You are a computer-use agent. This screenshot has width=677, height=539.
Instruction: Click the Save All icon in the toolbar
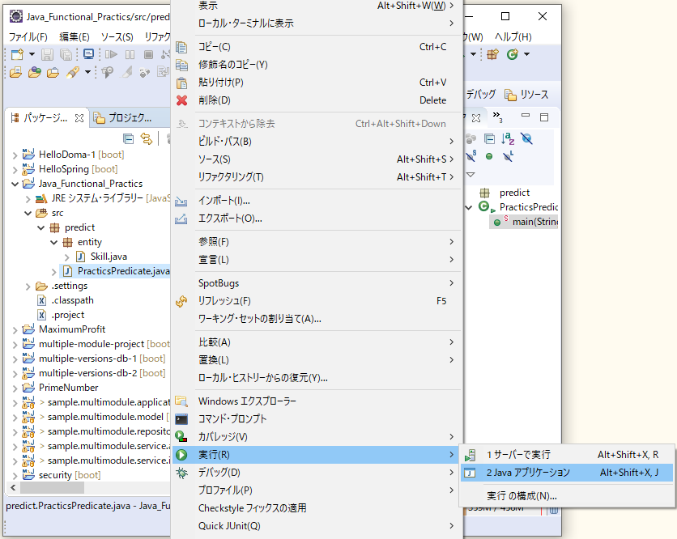(66, 55)
